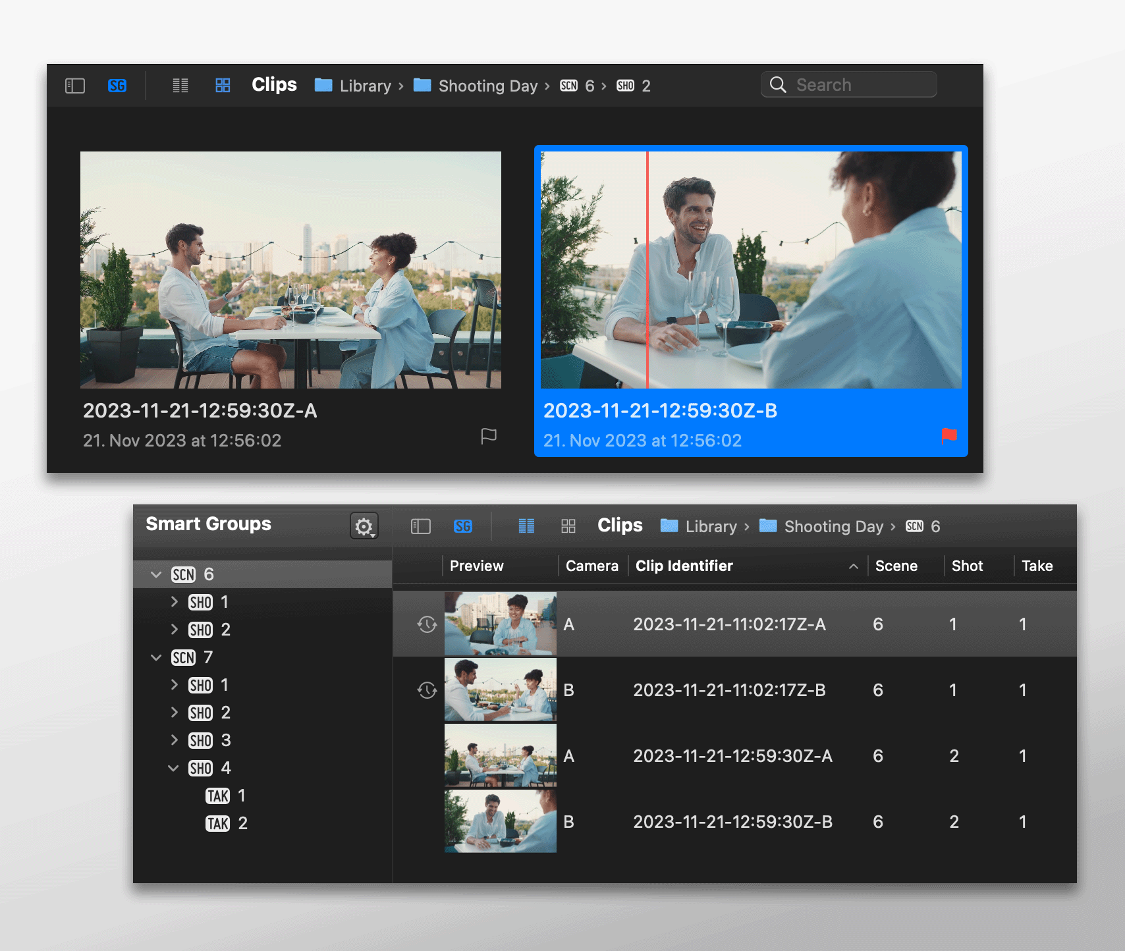Select preview thumbnail of 11:02:17Z-B row
Screen dimensions: 1125x951
coord(501,690)
